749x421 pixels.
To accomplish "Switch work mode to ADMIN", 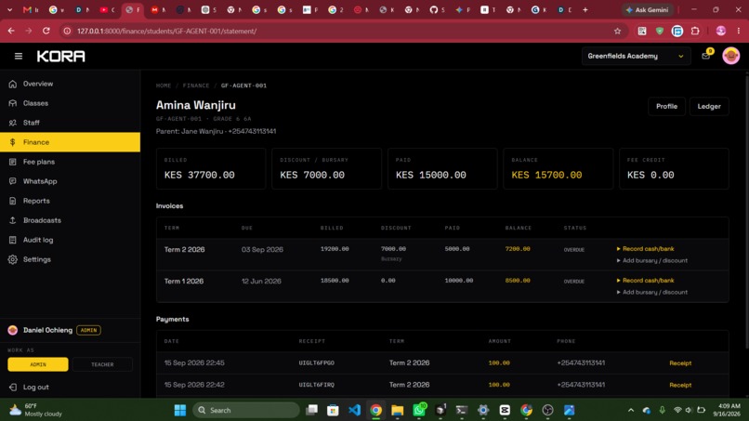I will tap(38, 364).
